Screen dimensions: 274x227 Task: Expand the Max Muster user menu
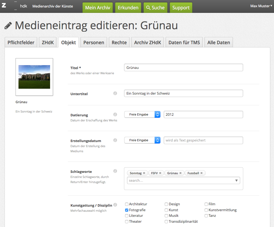(x=261, y=6)
